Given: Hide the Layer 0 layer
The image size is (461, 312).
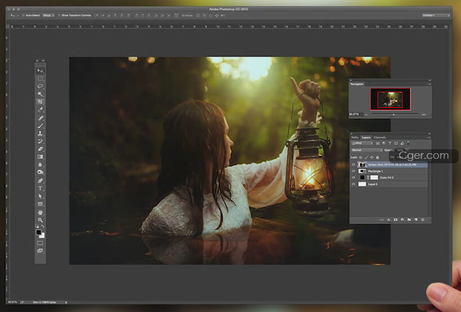Looking at the screenshot, I should 354,184.
